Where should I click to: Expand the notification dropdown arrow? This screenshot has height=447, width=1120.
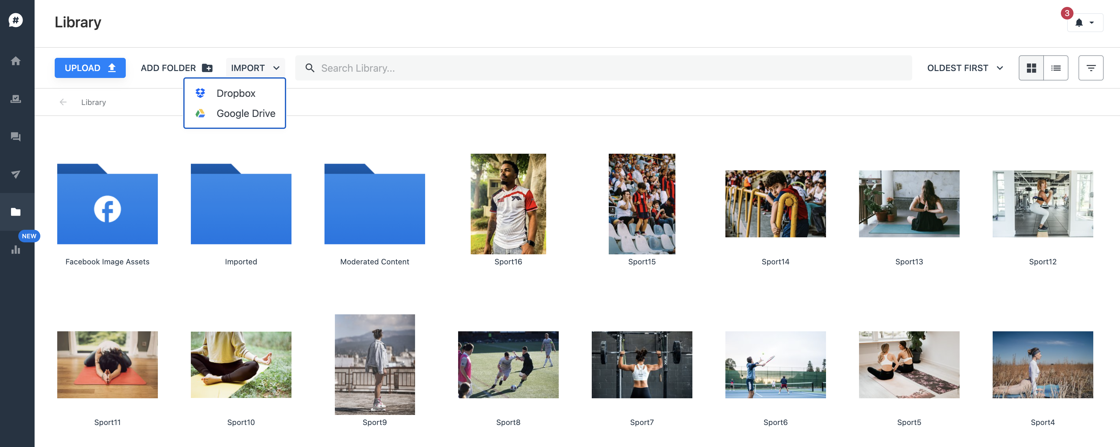click(x=1092, y=23)
